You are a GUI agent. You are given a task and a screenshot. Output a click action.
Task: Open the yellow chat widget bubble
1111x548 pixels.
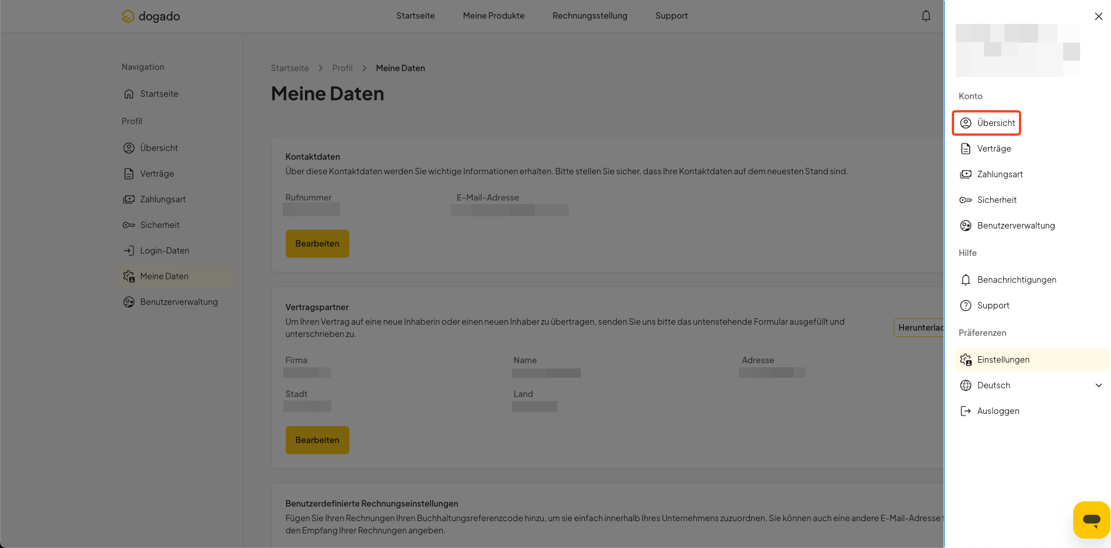tap(1091, 519)
